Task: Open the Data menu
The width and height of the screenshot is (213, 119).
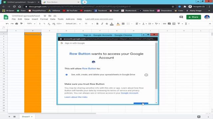Action: tap(53, 19)
